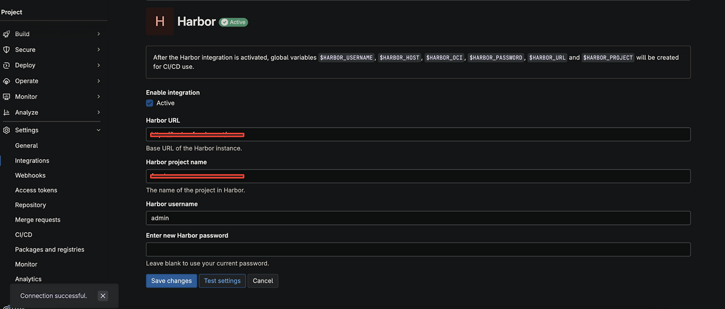725x309 pixels.
Task: Open Analytics settings sub-item
Action: coord(28,279)
